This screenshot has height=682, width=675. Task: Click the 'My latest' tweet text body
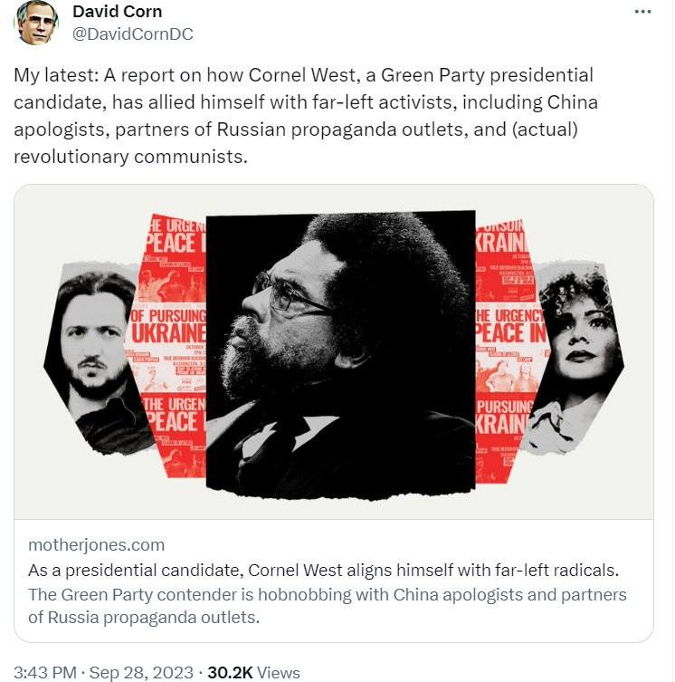306,116
